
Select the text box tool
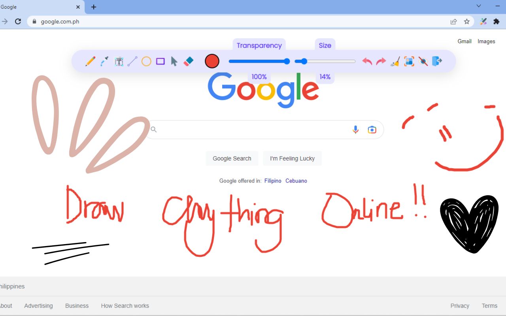click(x=119, y=61)
